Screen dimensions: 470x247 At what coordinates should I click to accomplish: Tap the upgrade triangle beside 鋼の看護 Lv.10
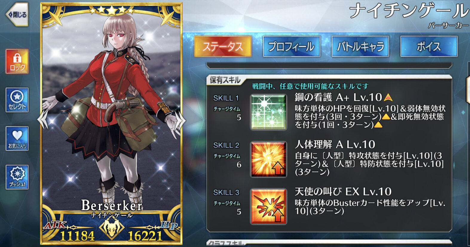[388, 97]
